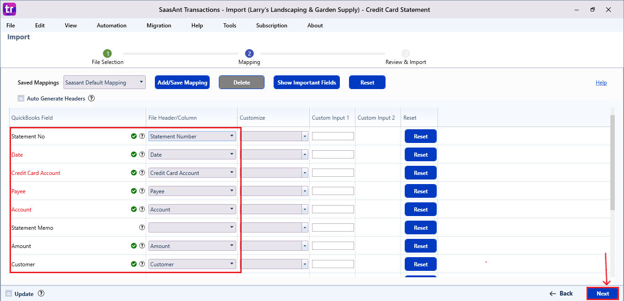Click the Add/Save Mapping button

click(x=182, y=83)
